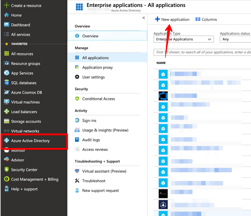Click the Conditional Access shield icon

[77, 99]
